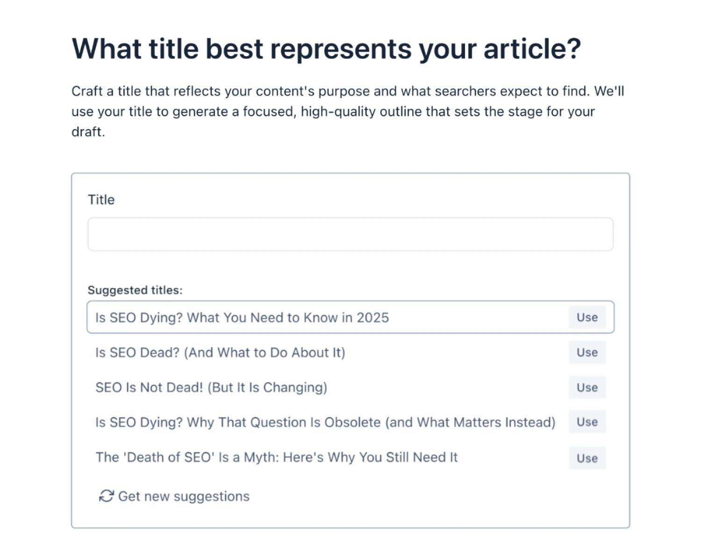The height and width of the screenshot is (560, 701).
Task: Select suggestion text 'Is SEO Dead? (And What to Do About It)'
Action: click(220, 352)
